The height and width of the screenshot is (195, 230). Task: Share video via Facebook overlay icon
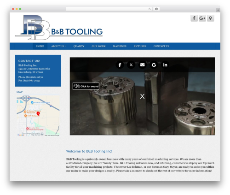tap(120, 65)
